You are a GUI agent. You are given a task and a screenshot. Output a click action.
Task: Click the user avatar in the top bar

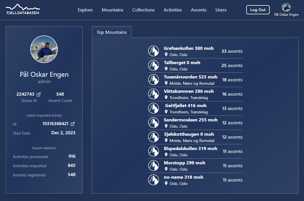(286, 7)
